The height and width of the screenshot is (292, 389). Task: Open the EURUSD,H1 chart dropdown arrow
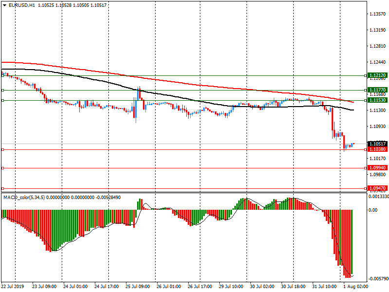(4, 5)
